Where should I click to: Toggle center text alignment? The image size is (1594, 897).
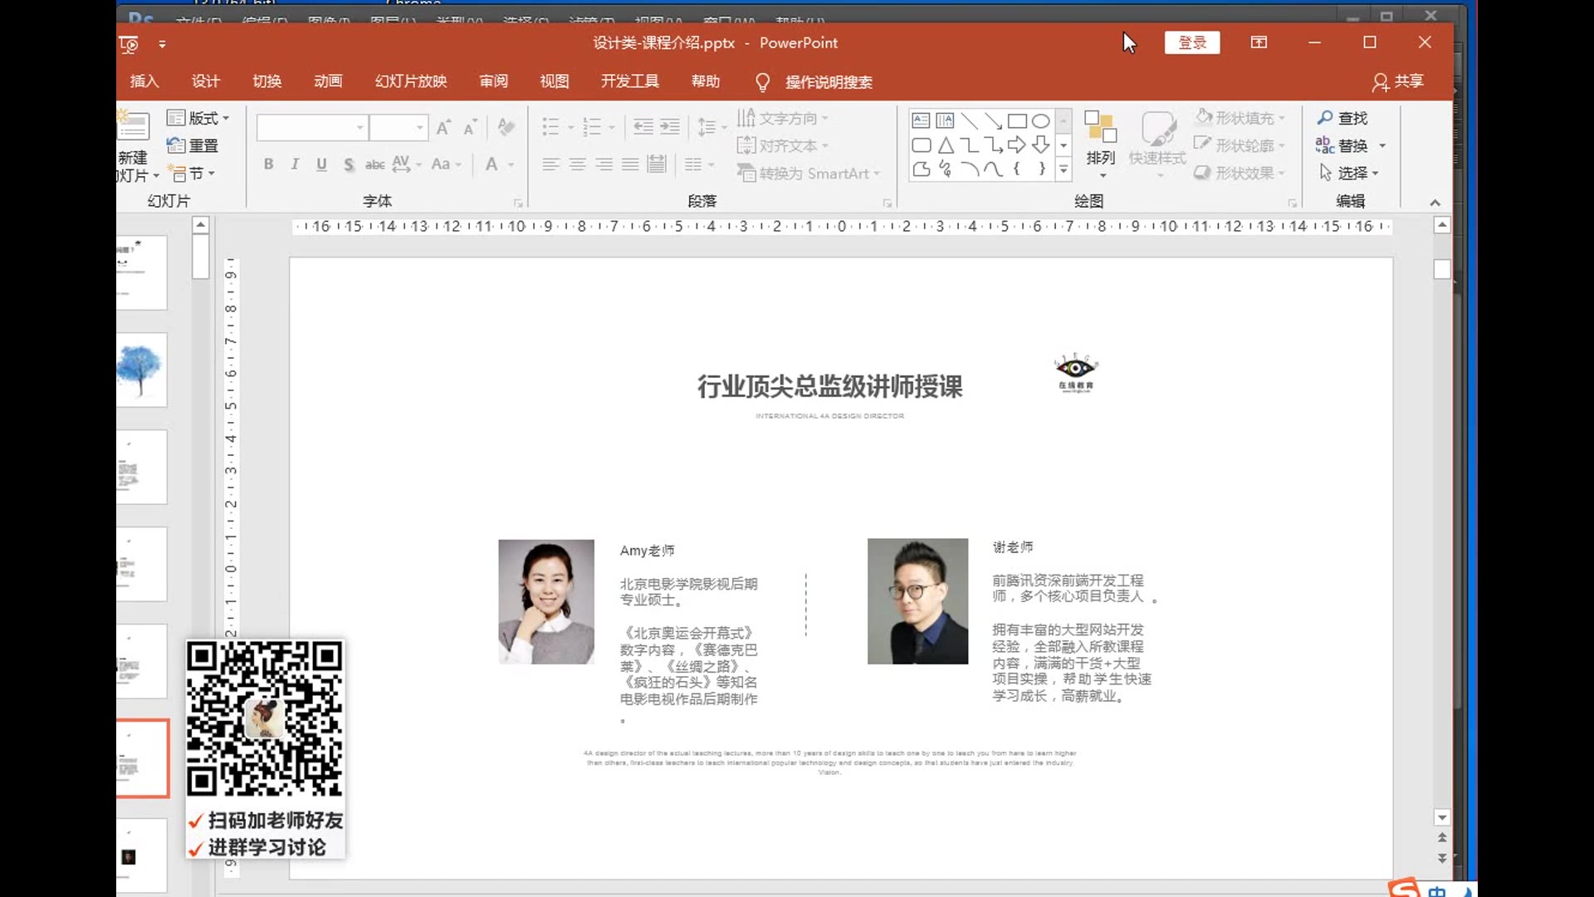tap(578, 164)
